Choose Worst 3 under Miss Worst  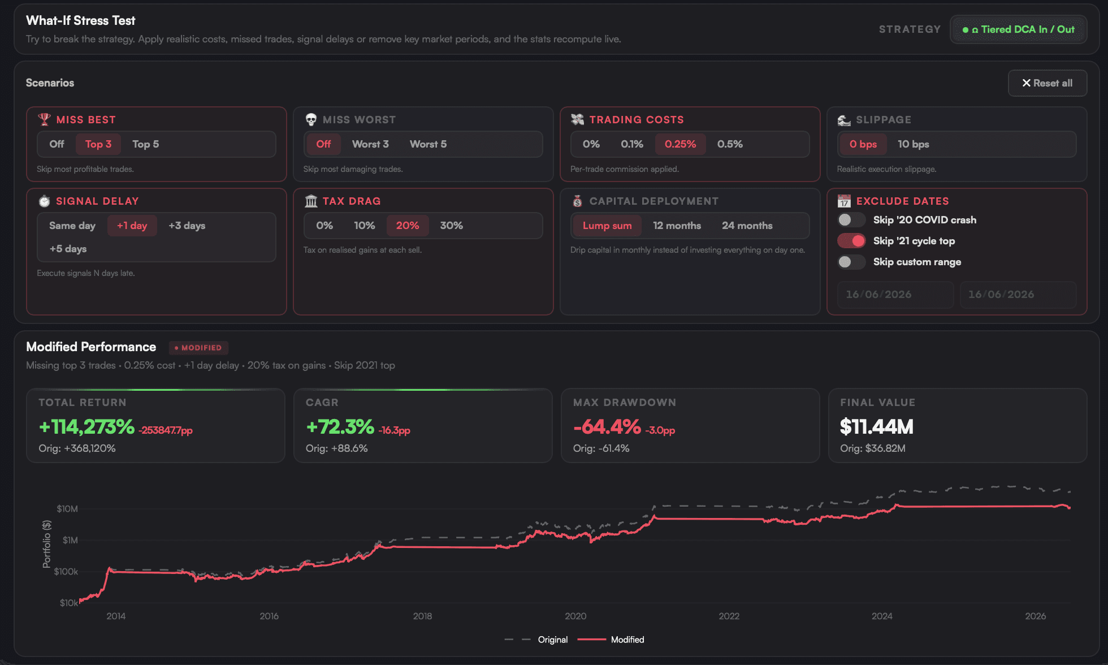click(x=370, y=144)
